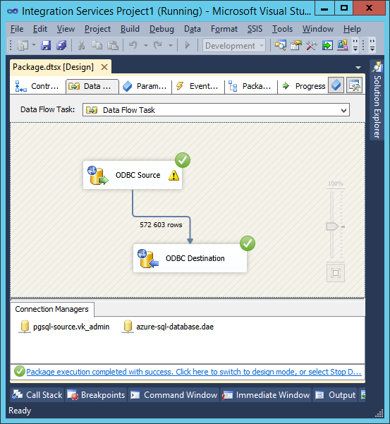Open the Undo history dropdown arrow
Image resolution: width=390 pixels, height=424 pixels.
[x=146, y=45]
